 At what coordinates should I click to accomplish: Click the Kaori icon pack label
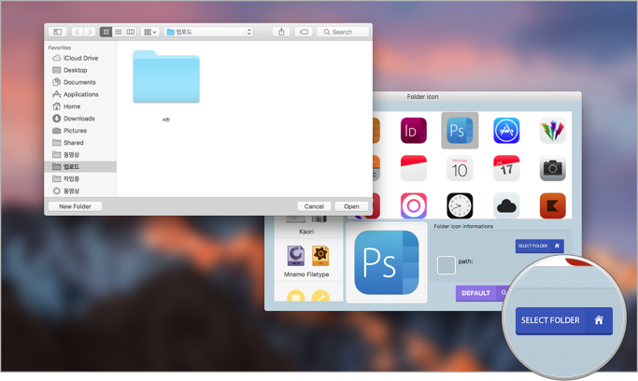306,232
